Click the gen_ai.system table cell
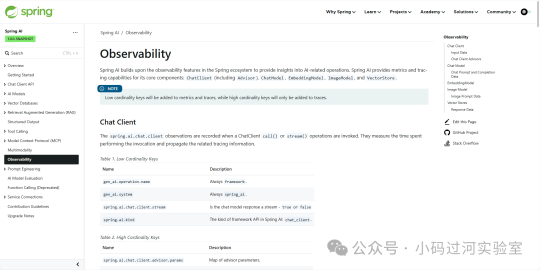Viewport: 540px width, 270px height. point(118,194)
